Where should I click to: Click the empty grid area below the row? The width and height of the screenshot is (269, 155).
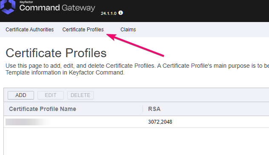(x=136, y=141)
